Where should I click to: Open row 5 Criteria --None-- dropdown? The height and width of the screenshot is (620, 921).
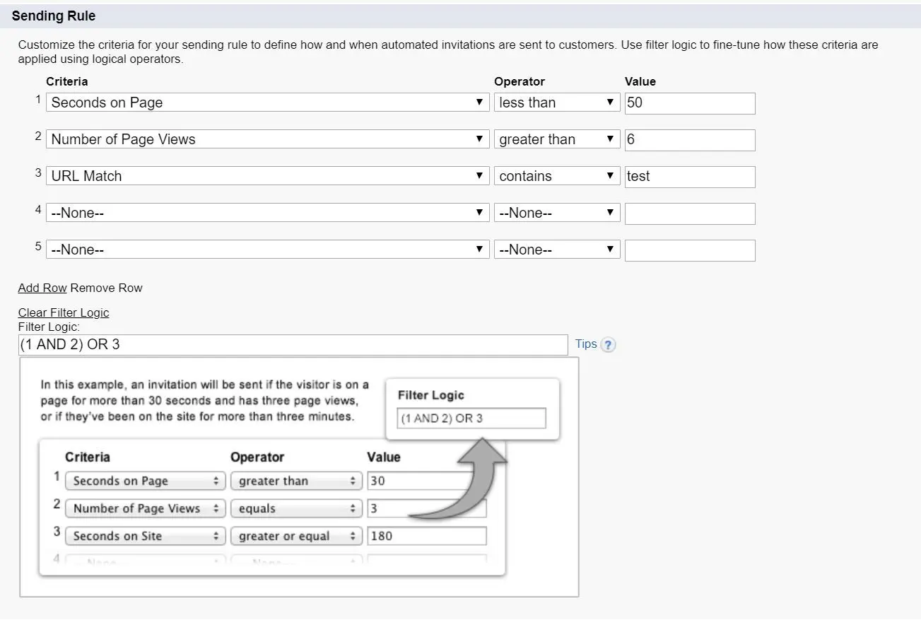pos(268,250)
